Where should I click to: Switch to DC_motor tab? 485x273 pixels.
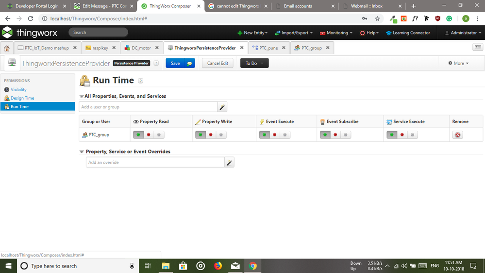(x=141, y=48)
